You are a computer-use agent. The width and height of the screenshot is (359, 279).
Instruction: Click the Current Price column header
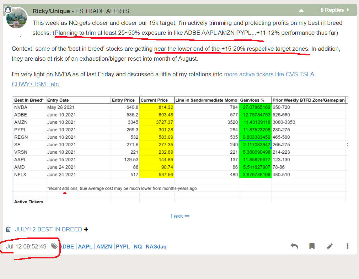point(157,100)
